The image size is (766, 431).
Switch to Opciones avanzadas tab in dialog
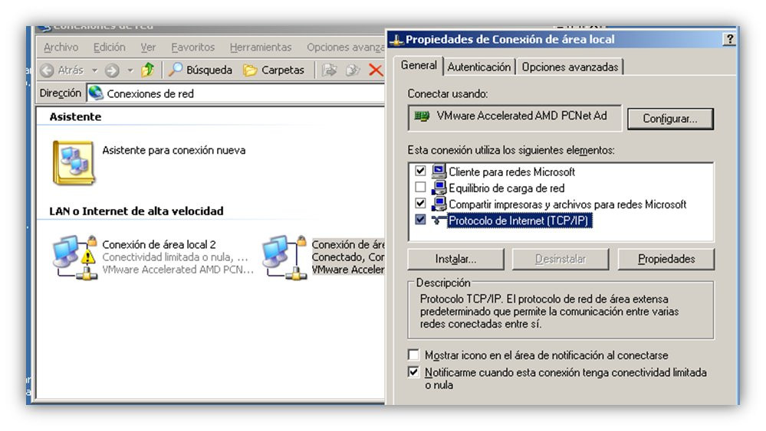coord(570,67)
